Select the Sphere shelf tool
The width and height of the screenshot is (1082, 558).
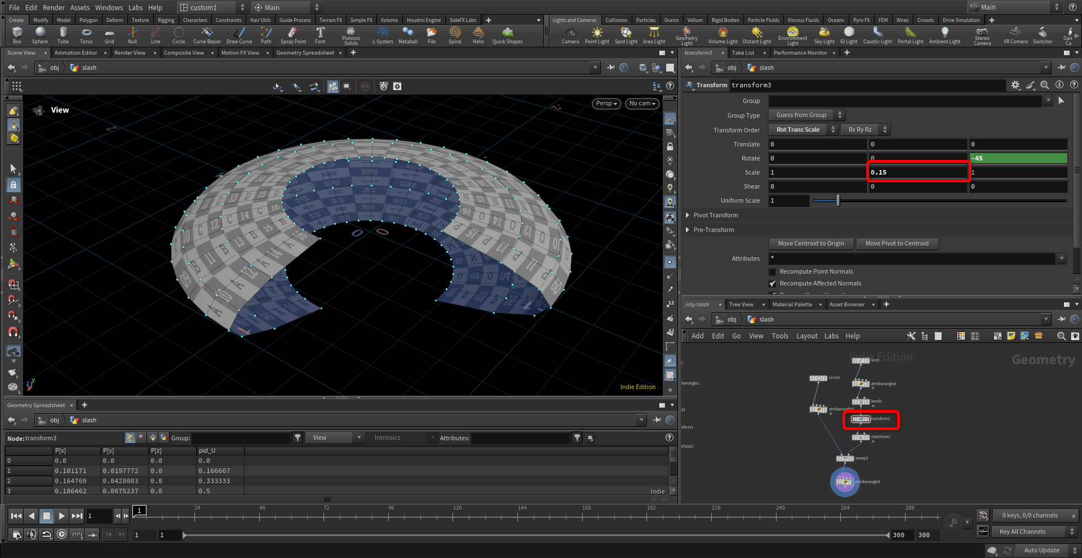coord(40,35)
